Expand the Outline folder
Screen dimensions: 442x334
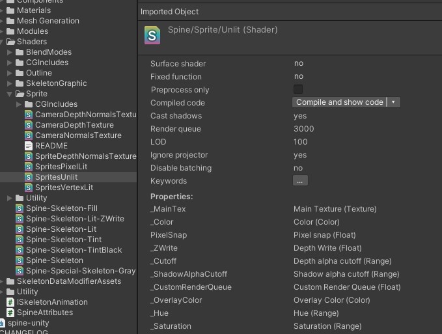10,73
